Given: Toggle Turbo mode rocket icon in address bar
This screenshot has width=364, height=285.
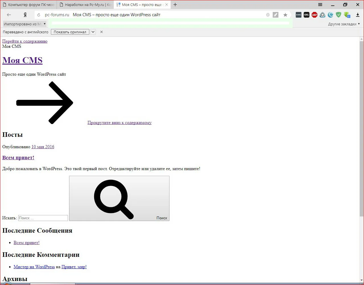Looking at the screenshot, I should click(x=276, y=15).
